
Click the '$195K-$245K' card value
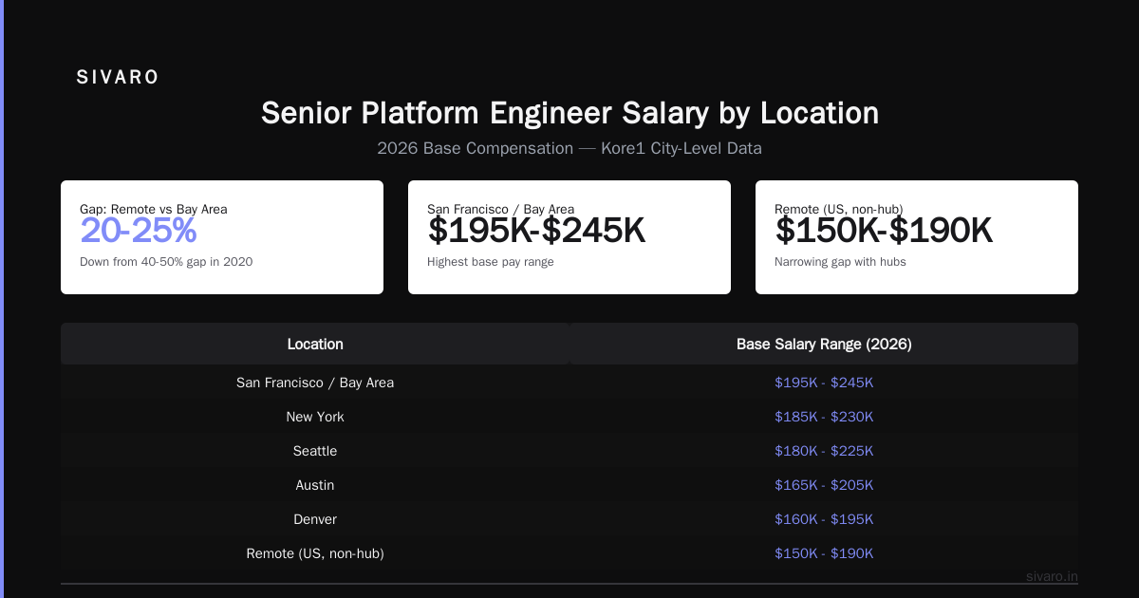[536, 231]
